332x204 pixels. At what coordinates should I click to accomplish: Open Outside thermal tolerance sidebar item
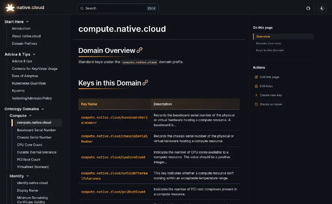click(36, 152)
